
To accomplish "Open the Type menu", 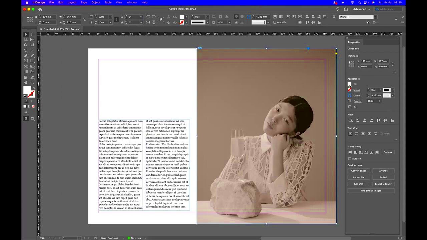I will coord(84,2).
